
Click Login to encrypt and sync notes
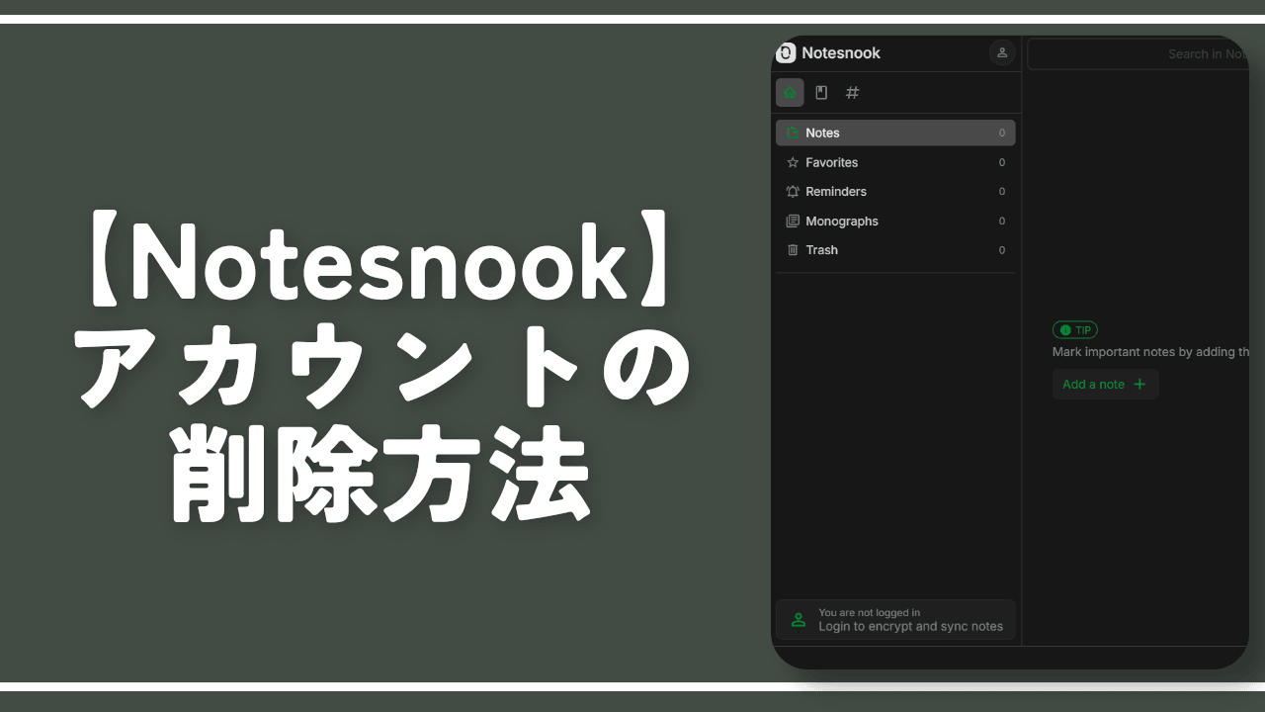pyautogui.click(x=910, y=627)
